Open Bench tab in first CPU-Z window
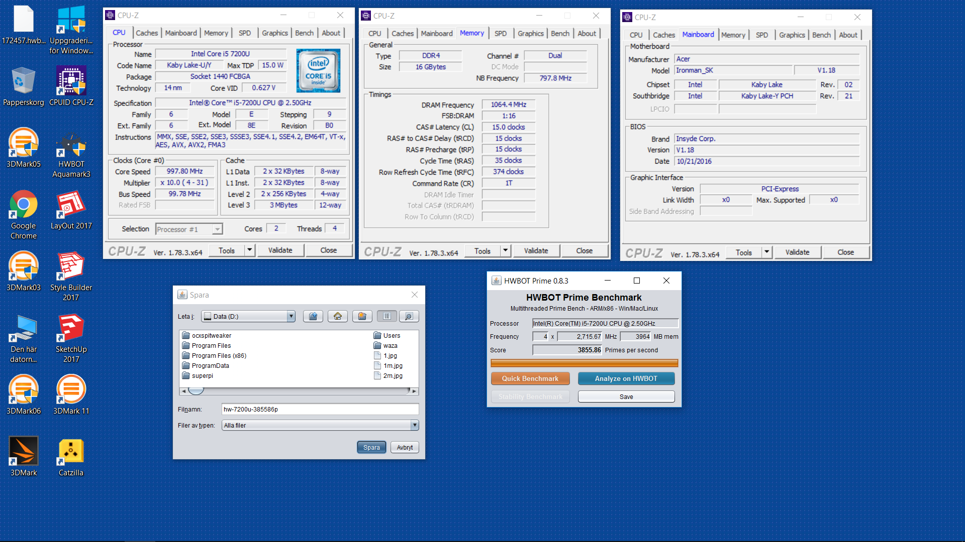Image resolution: width=965 pixels, height=542 pixels. 304,33
